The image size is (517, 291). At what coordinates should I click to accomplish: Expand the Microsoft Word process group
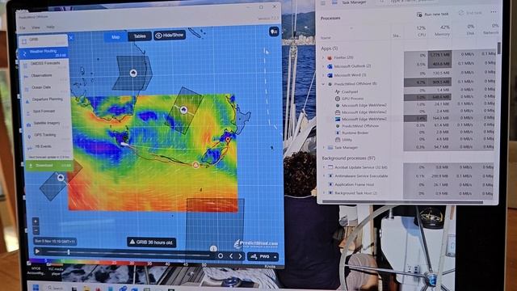[323, 75]
